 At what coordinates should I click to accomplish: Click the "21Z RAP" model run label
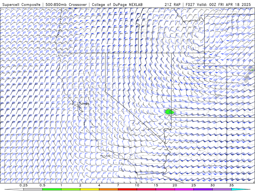[172, 4]
